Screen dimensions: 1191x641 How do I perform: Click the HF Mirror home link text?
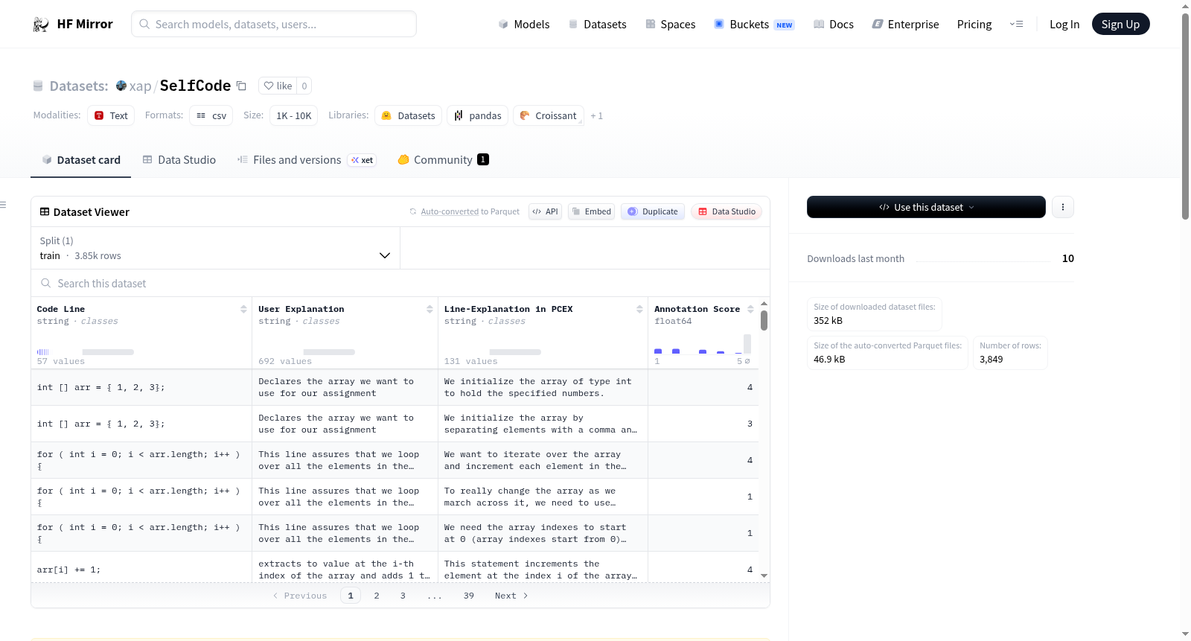(85, 24)
